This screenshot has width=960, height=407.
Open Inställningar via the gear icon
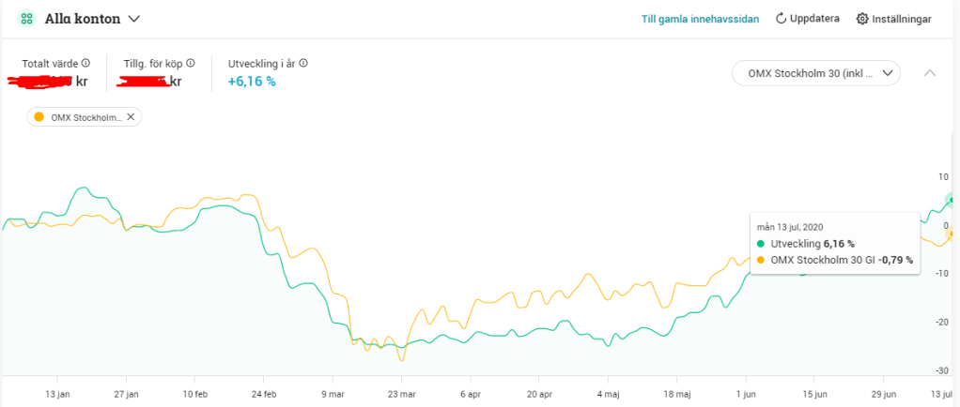(862, 19)
